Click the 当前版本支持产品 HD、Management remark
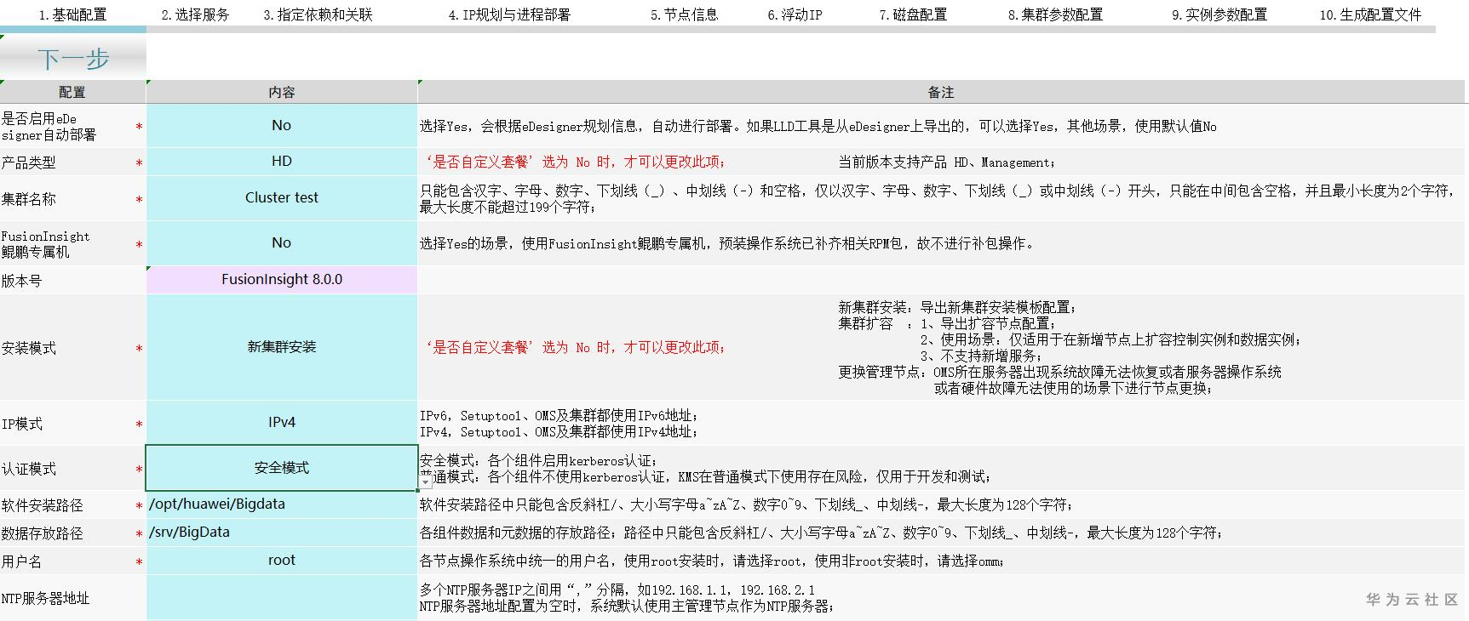1469x621 pixels. tap(948, 162)
